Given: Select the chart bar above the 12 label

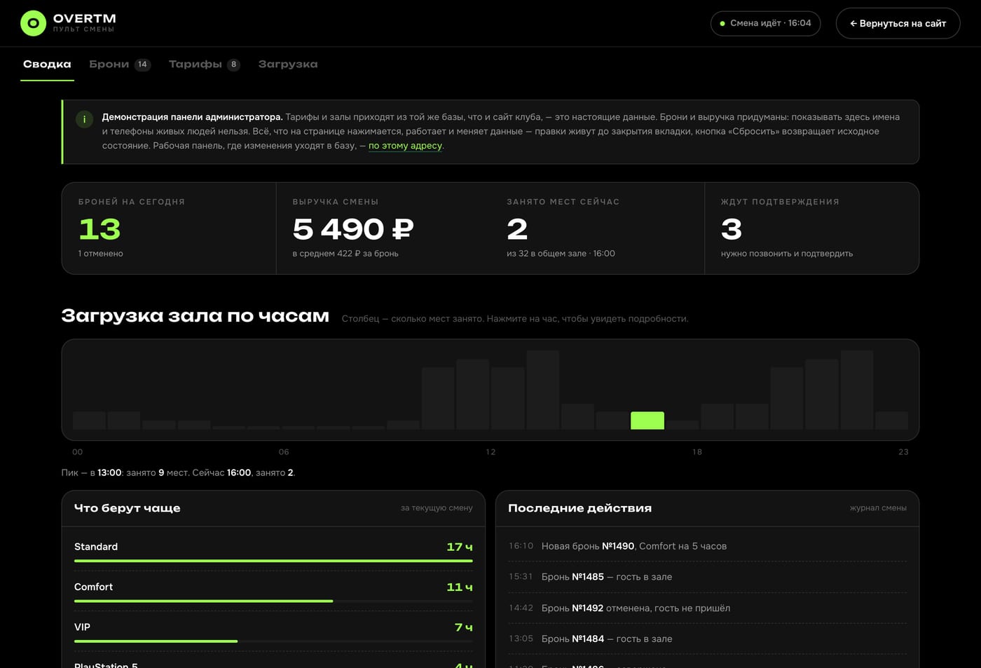Looking at the screenshot, I should (507, 398).
